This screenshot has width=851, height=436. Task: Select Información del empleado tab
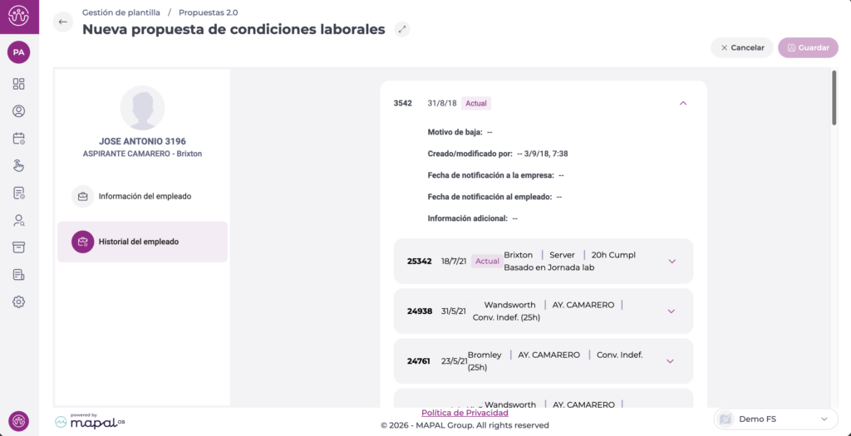[x=143, y=197]
